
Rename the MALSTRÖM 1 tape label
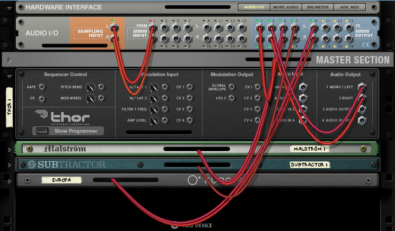[x=309, y=149]
